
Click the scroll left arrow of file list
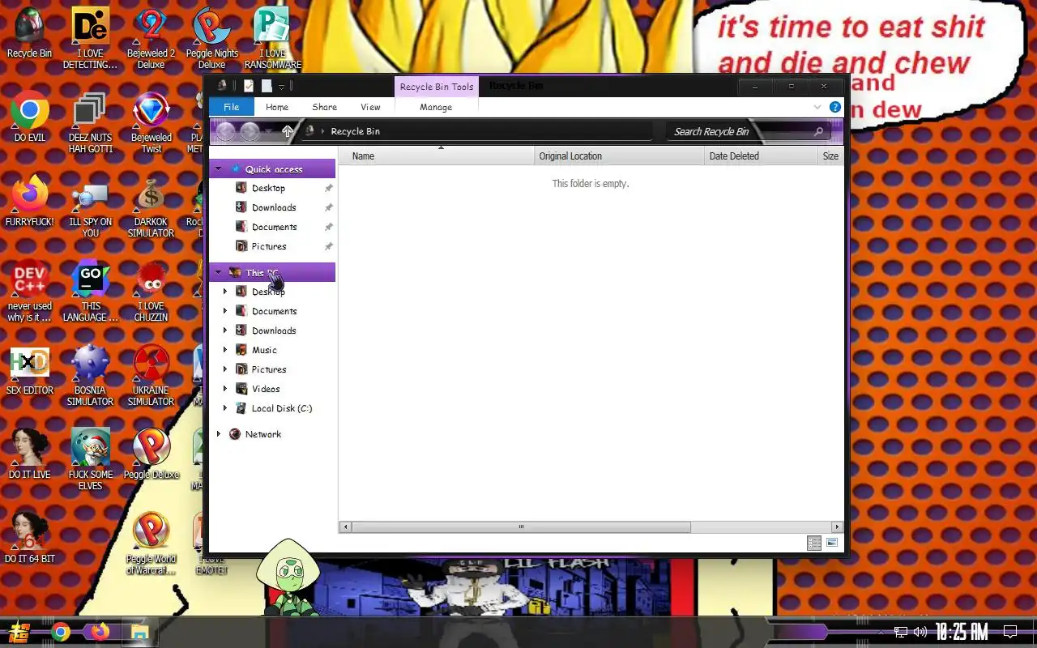point(345,526)
